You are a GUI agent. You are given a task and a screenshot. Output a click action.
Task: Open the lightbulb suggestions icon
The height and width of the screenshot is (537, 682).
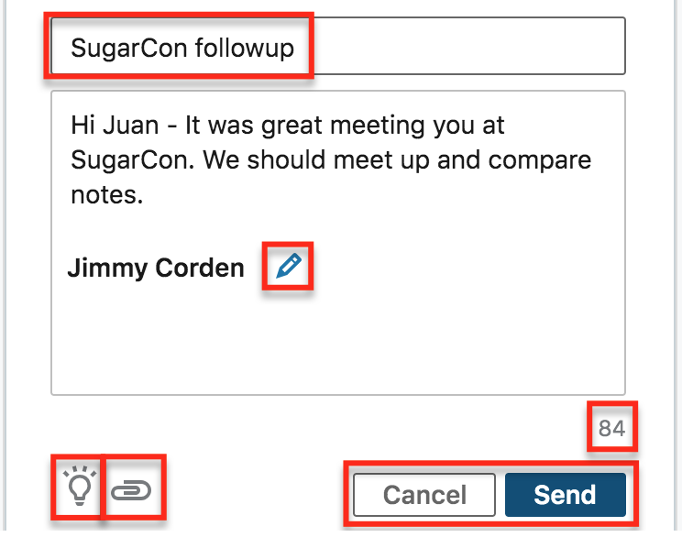[81, 489]
